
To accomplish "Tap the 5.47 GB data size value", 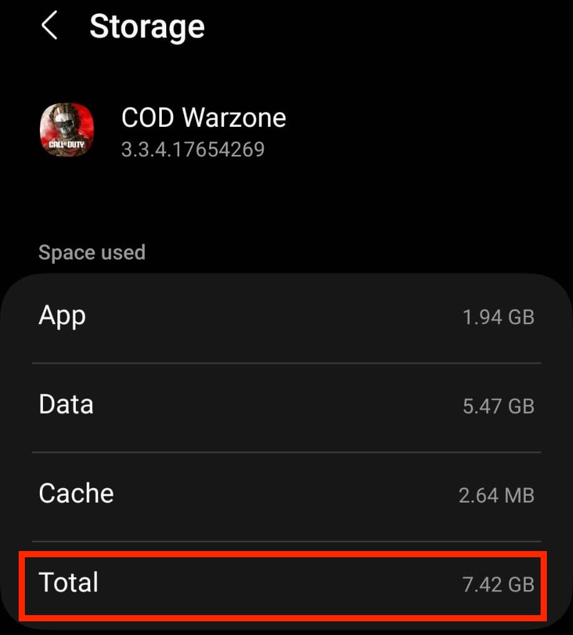I will point(498,406).
